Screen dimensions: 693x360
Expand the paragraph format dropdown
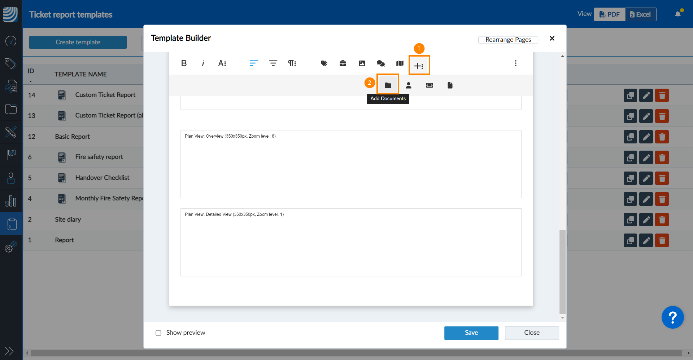[x=292, y=63]
